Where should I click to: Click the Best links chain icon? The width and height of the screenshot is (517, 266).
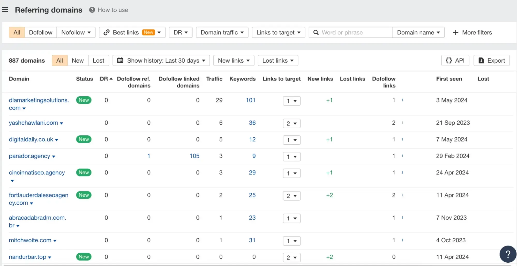tap(106, 32)
